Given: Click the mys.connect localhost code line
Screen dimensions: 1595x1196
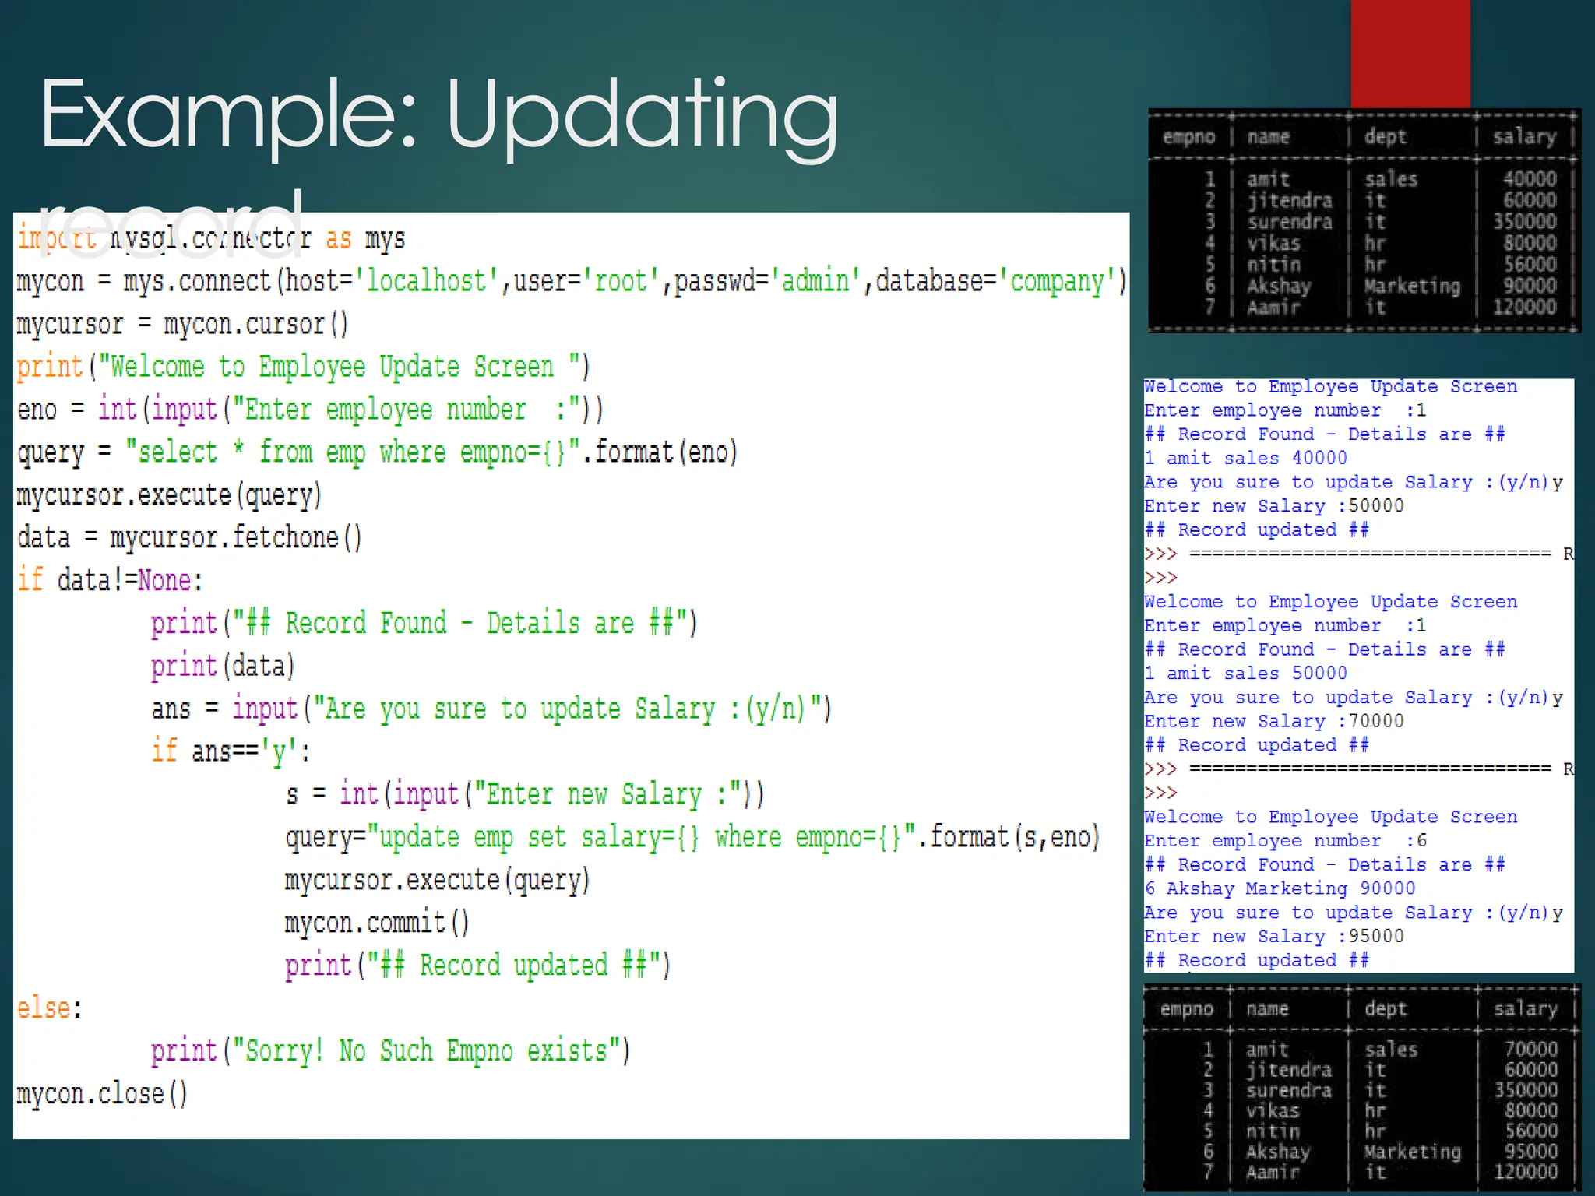Looking at the screenshot, I should point(571,281).
